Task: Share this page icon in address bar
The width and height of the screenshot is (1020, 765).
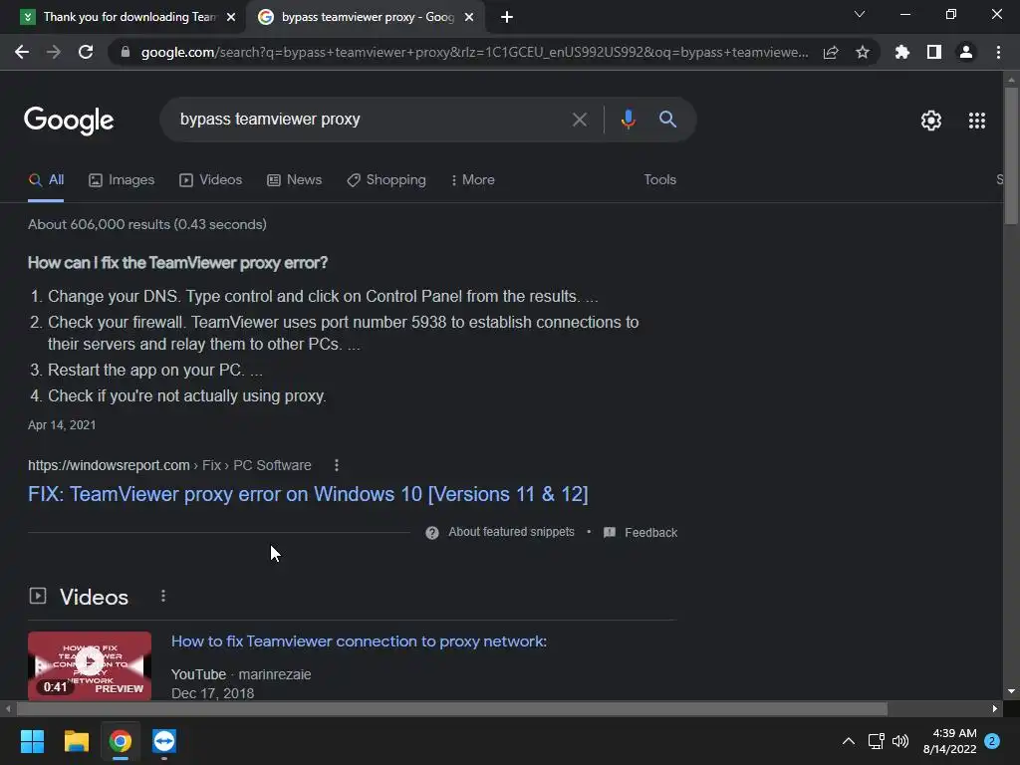Action: (831, 52)
